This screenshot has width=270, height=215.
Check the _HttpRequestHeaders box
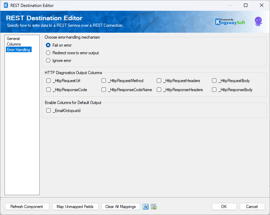pos(159,81)
